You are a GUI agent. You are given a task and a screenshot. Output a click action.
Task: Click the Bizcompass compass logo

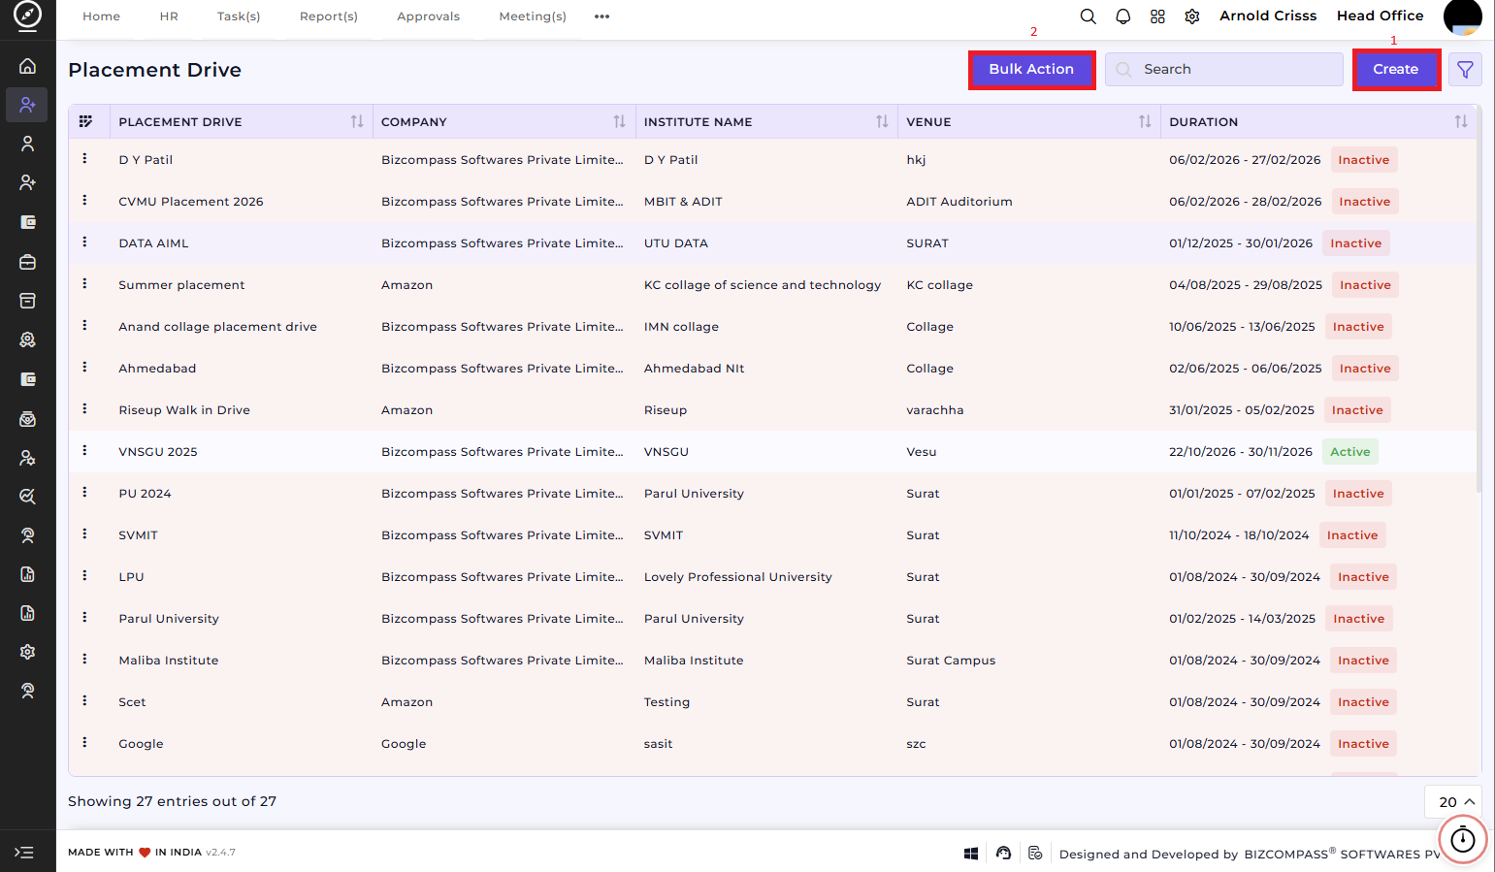27,16
